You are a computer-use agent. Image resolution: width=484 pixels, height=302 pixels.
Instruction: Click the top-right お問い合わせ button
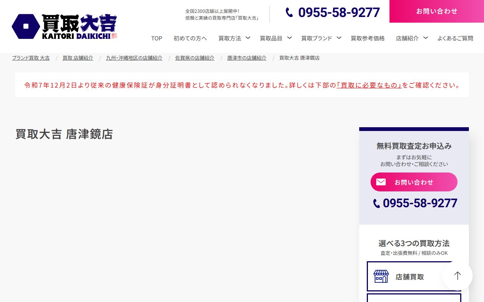tap(437, 11)
